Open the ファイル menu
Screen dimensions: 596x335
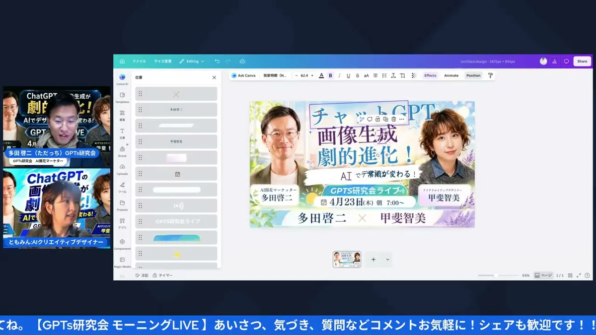point(140,61)
